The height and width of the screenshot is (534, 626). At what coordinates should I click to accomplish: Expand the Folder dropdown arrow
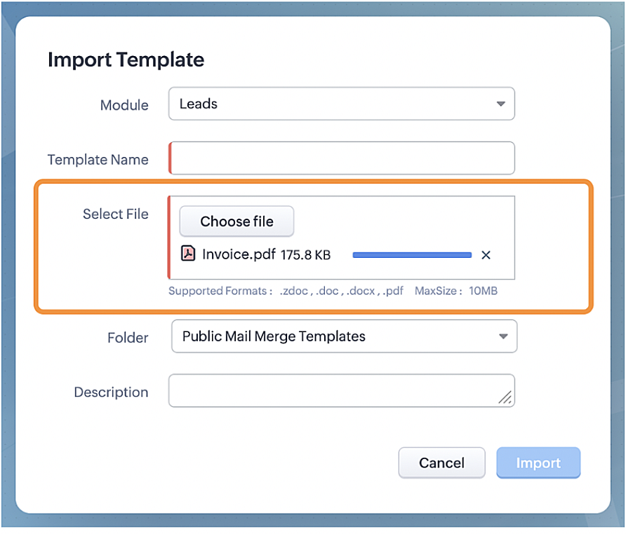[x=502, y=336]
